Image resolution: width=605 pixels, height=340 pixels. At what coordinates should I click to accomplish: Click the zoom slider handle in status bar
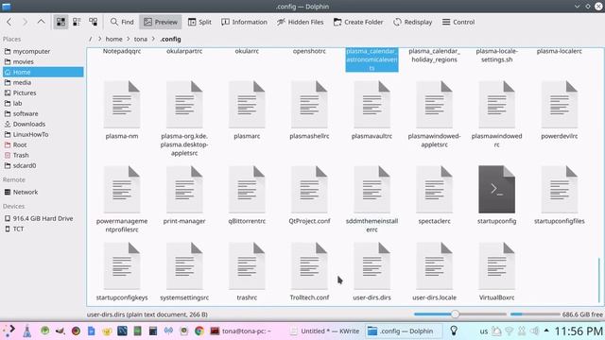(456, 314)
